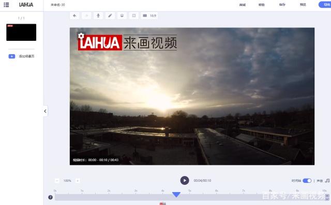Click the plus zoom in button
This screenshot has height=205, width=331.
tap(78, 181)
